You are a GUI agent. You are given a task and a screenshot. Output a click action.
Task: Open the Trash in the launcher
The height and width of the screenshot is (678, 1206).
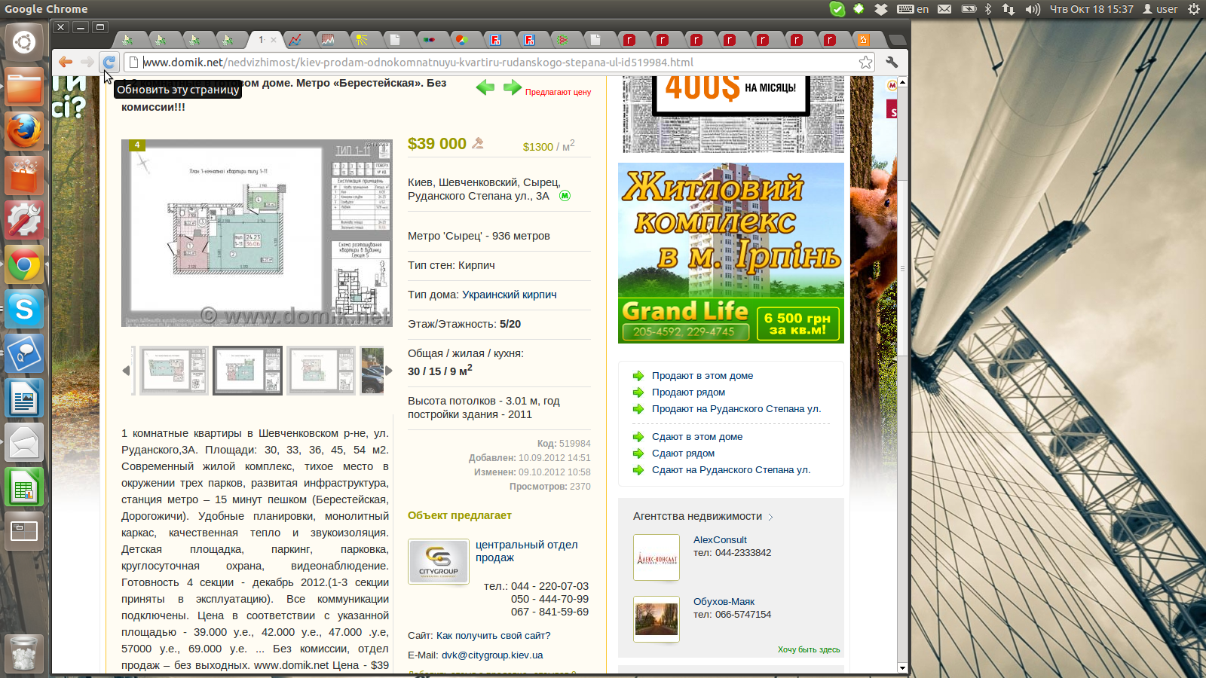point(24,653)
